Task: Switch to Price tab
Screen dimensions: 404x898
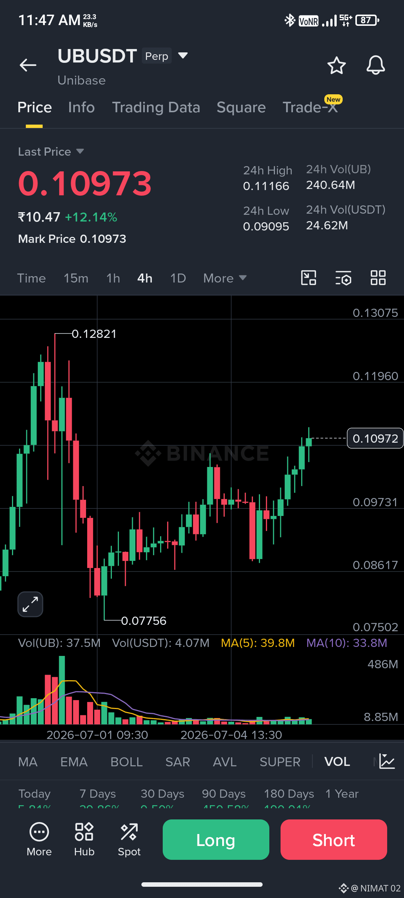Action: point(34,107)
